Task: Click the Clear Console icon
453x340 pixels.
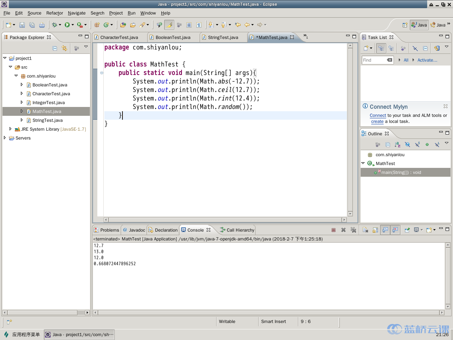Action: [x=366, y=230]
